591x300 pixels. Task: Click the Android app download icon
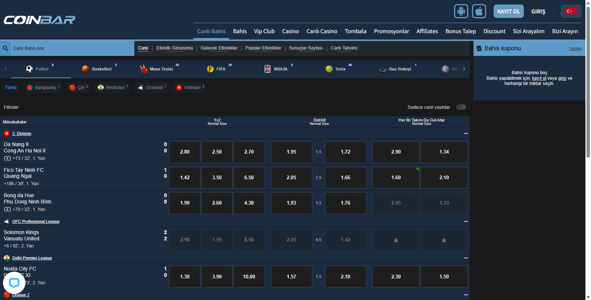pyautogui.click(x=461, y=11)
